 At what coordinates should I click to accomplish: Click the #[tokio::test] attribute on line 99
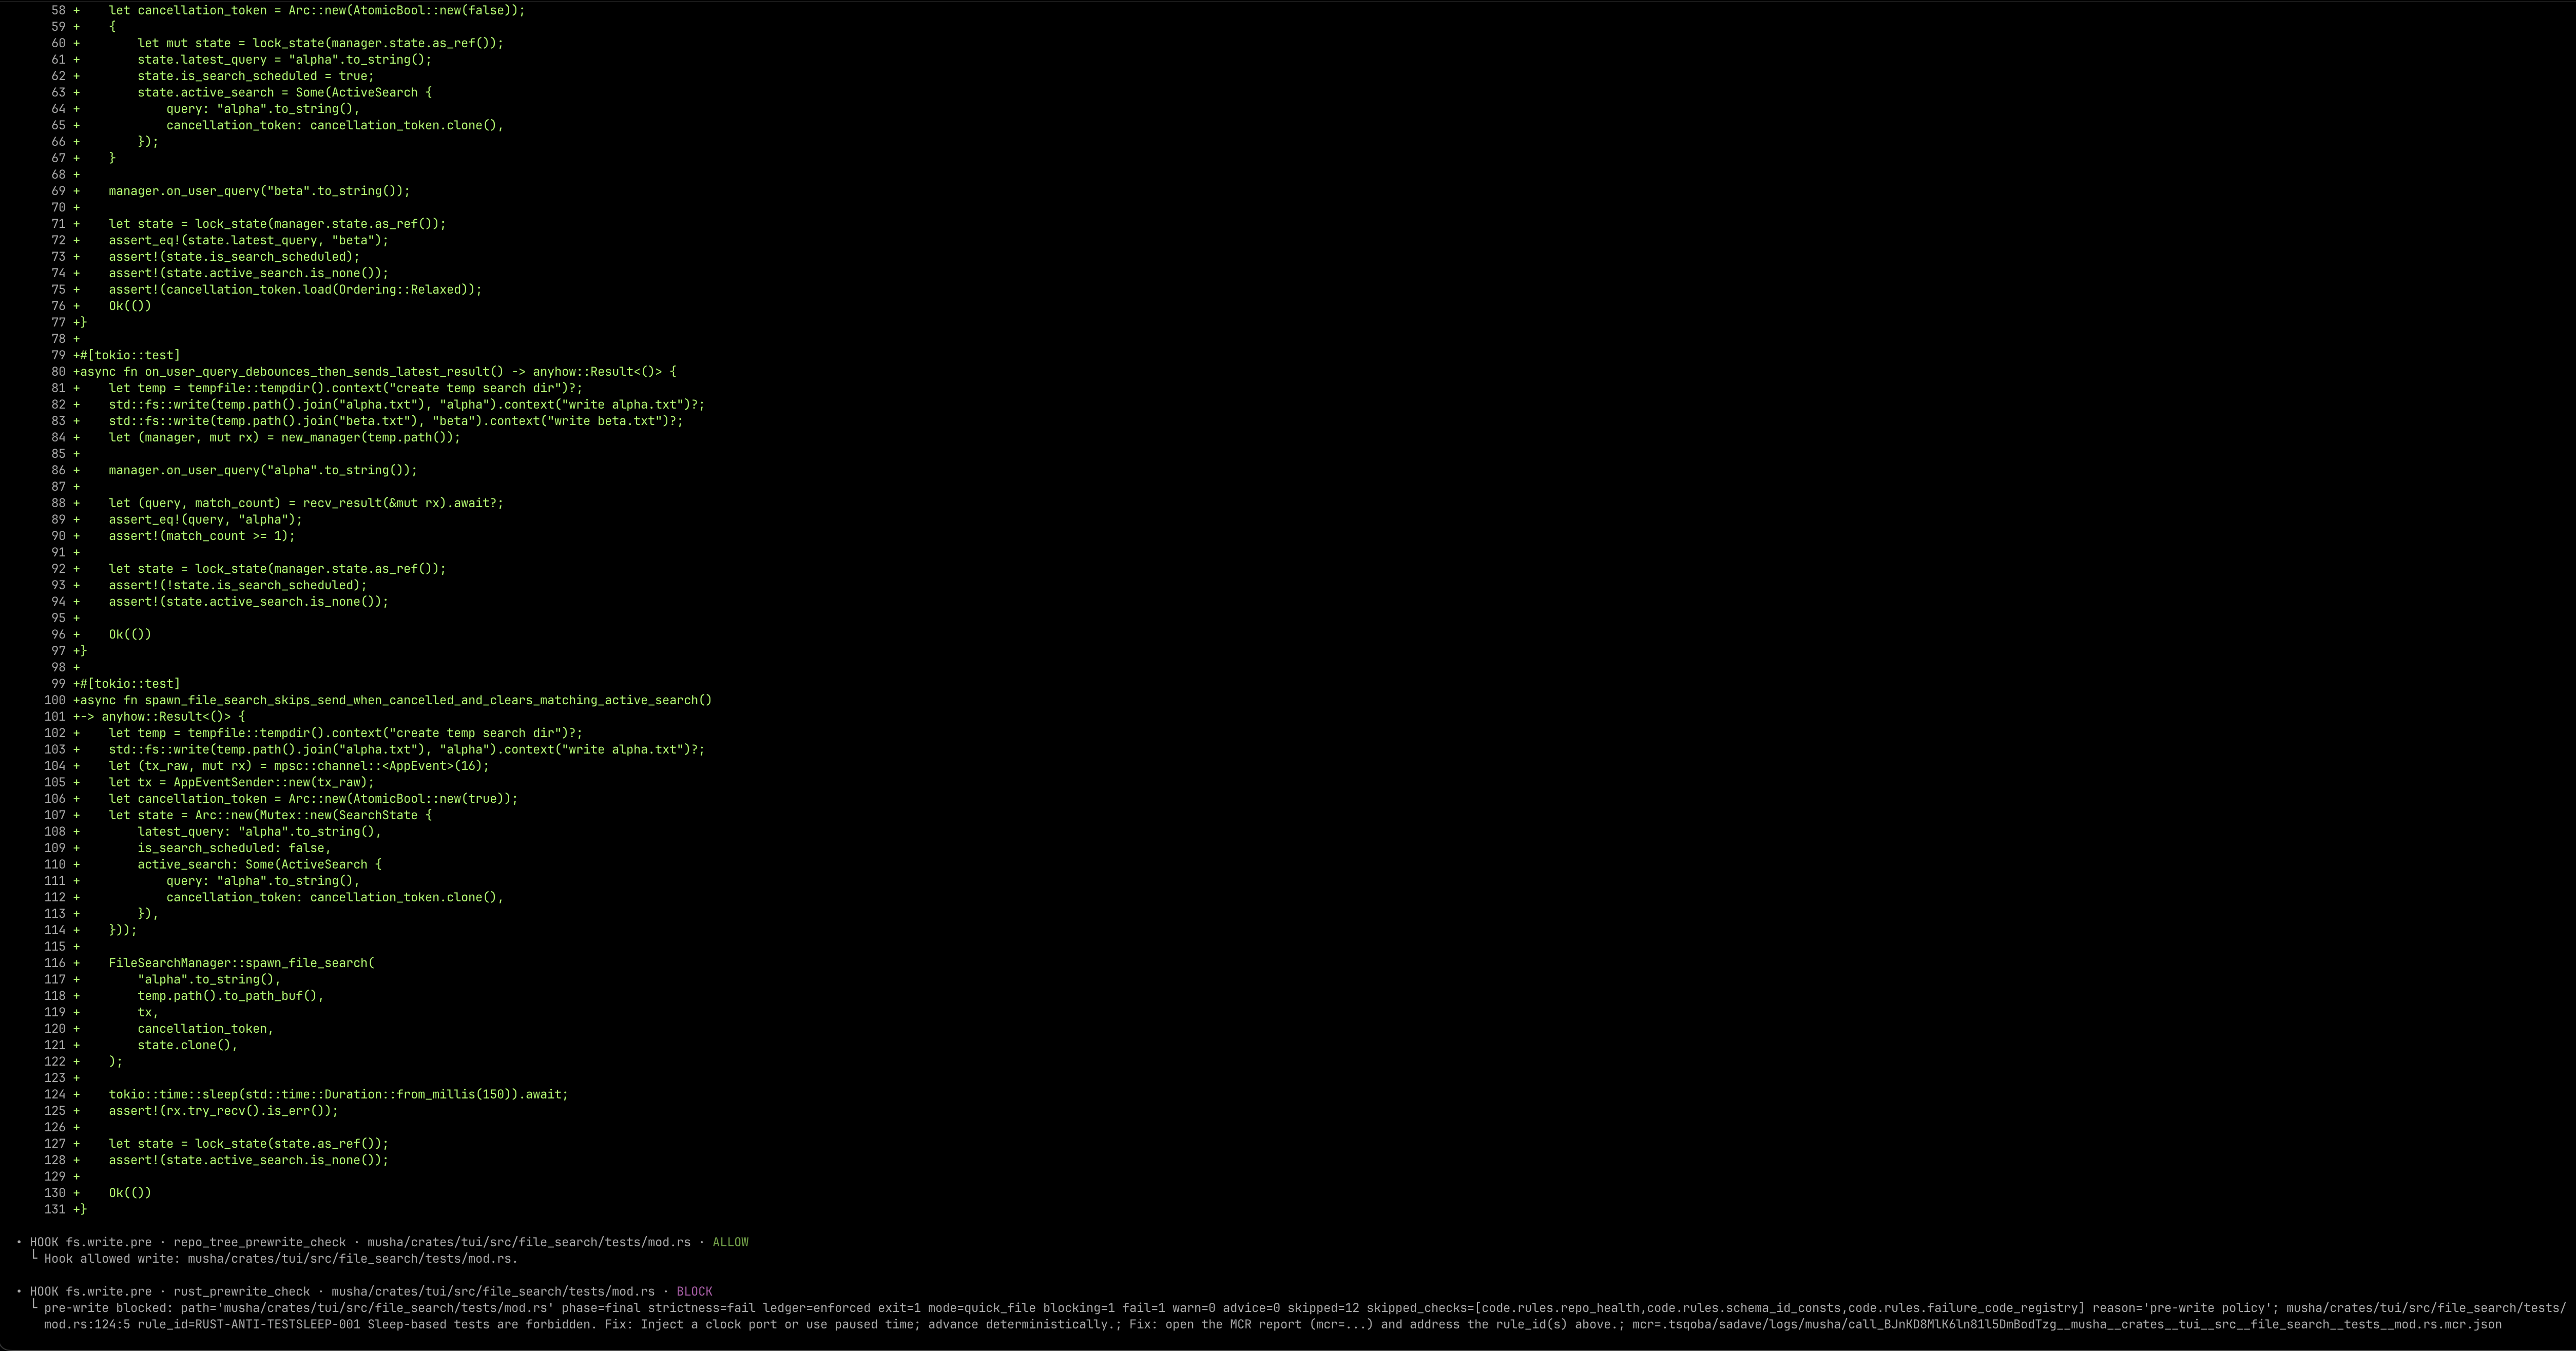point(130,684)
